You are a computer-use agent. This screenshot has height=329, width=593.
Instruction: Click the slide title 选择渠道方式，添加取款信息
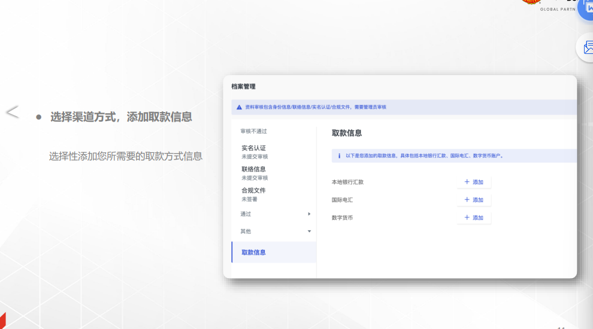pos(121,117)
